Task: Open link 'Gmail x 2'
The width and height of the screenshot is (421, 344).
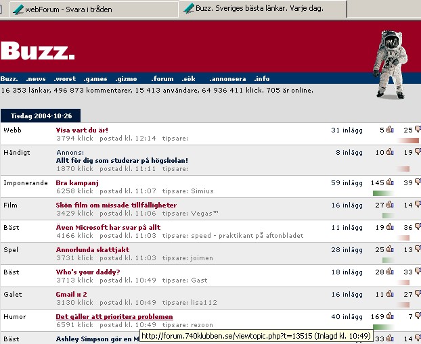Action: [x=72, y=294]
